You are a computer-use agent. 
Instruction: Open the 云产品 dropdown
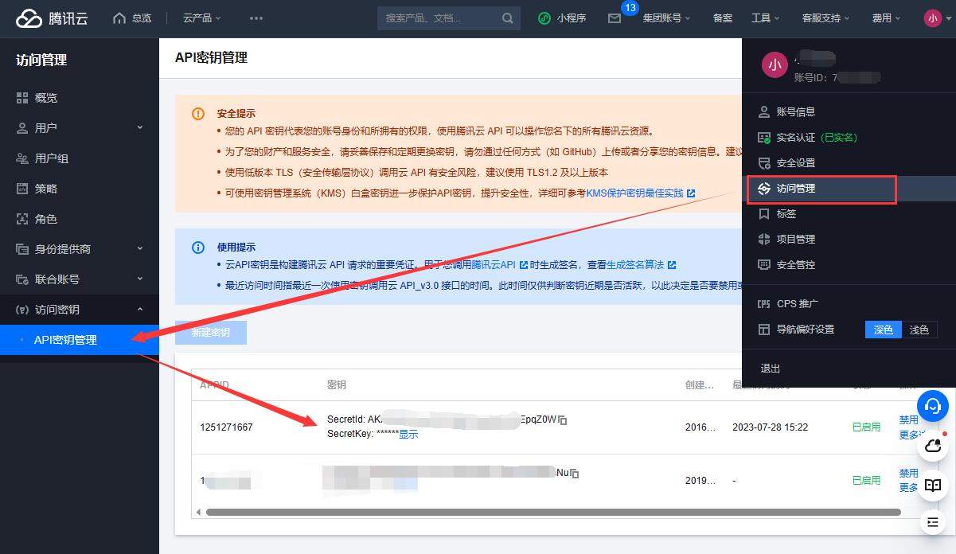tap(202, 18)
